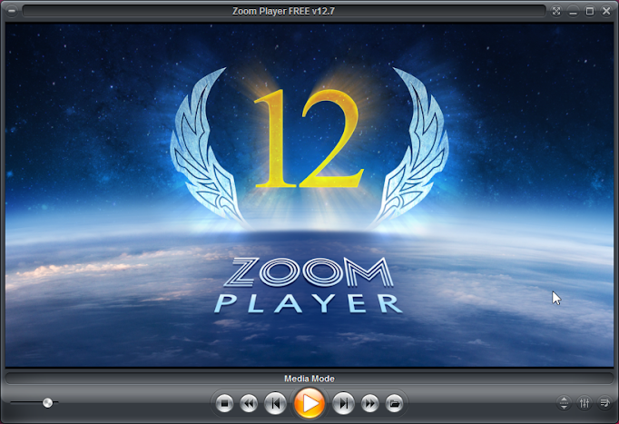
Task: Switch to fullscreen using title bar icon
Action: click(x=556, y=11)
